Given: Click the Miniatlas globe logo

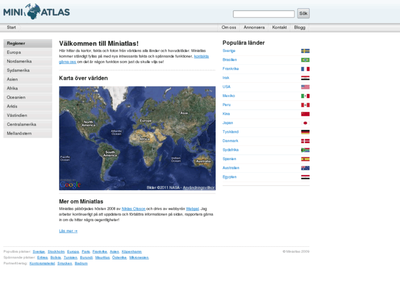Looking at the screenshot, I should [x=36, y=12].
